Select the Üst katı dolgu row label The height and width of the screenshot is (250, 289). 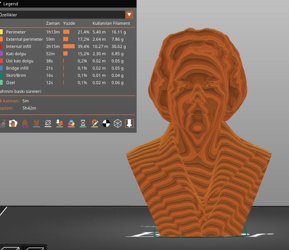(x=20, y=61)
